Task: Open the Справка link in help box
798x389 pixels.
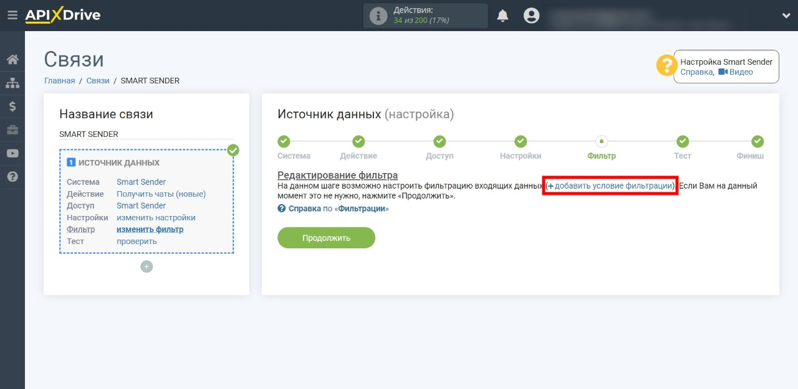Action: (x=696, y=72)
